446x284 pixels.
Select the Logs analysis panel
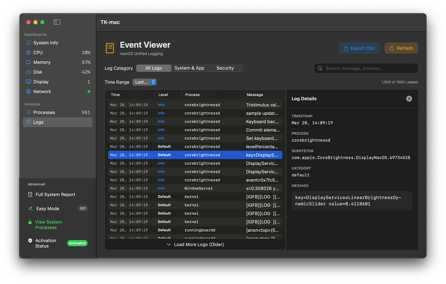click(x=38, y=122)
